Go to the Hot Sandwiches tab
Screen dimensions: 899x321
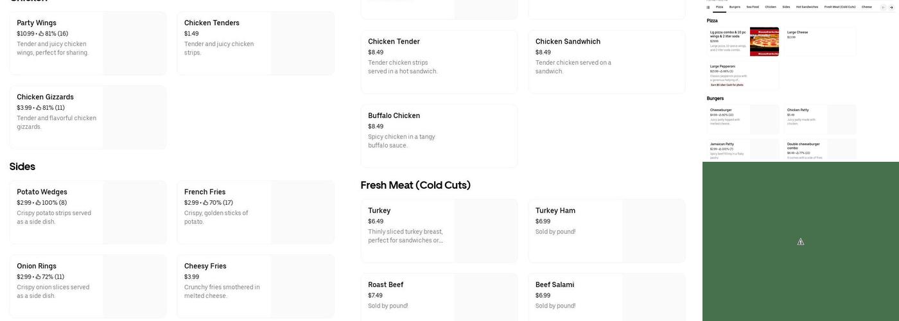pyautogui.click(x=807, y=7)
